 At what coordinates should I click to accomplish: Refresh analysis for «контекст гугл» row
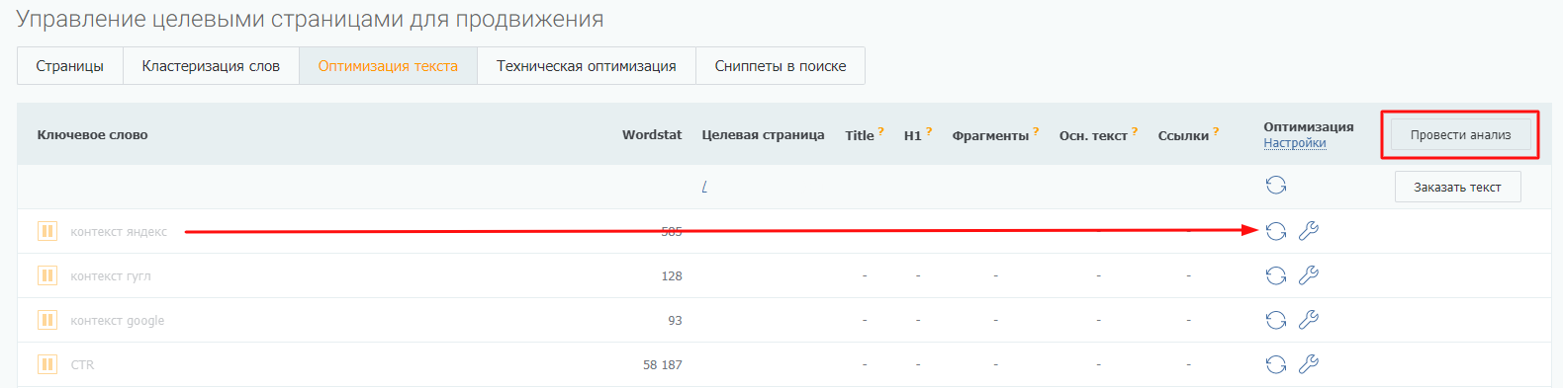pos(1276,275)
